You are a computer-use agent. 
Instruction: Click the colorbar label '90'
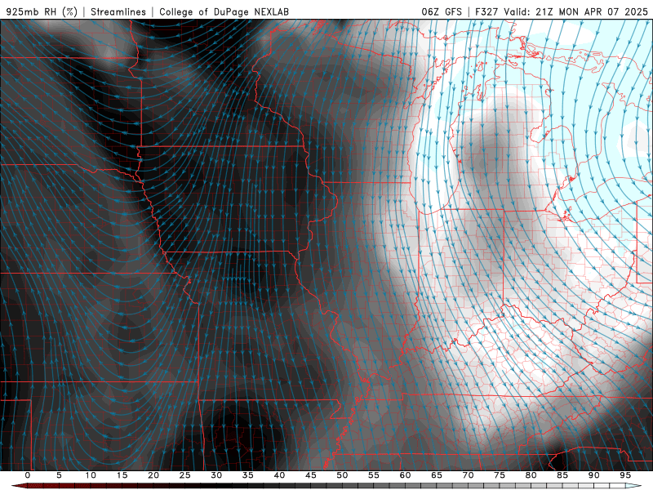pyautogui.click(x=593, y=475)
